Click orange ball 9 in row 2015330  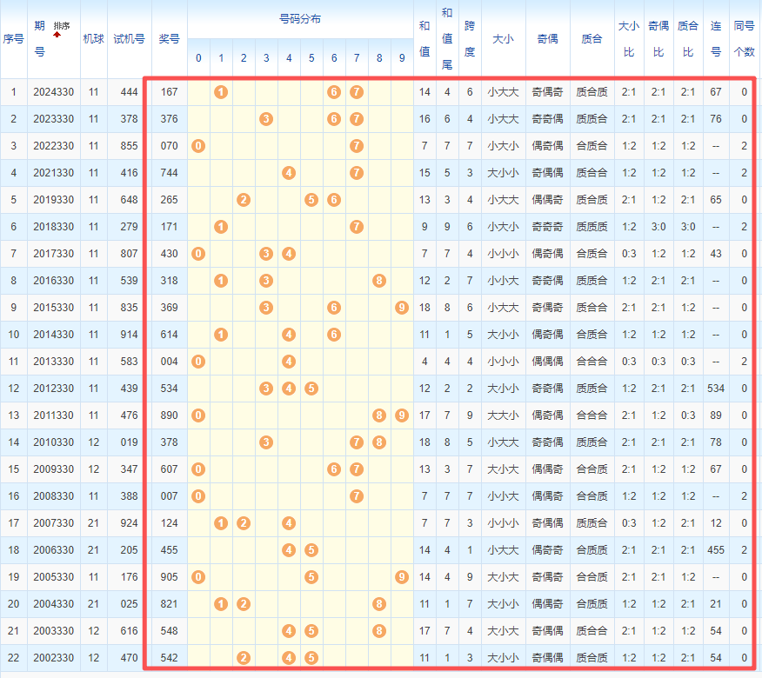coord(401,308)
